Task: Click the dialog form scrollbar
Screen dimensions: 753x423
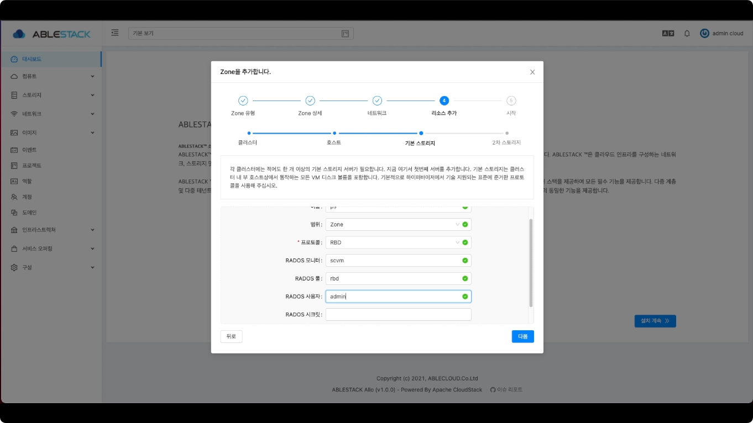Action: click(x=531, y=263)
